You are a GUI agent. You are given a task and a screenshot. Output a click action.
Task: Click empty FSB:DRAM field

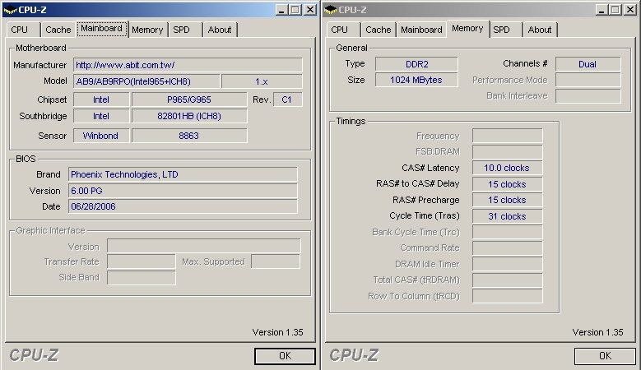point(508,151)
